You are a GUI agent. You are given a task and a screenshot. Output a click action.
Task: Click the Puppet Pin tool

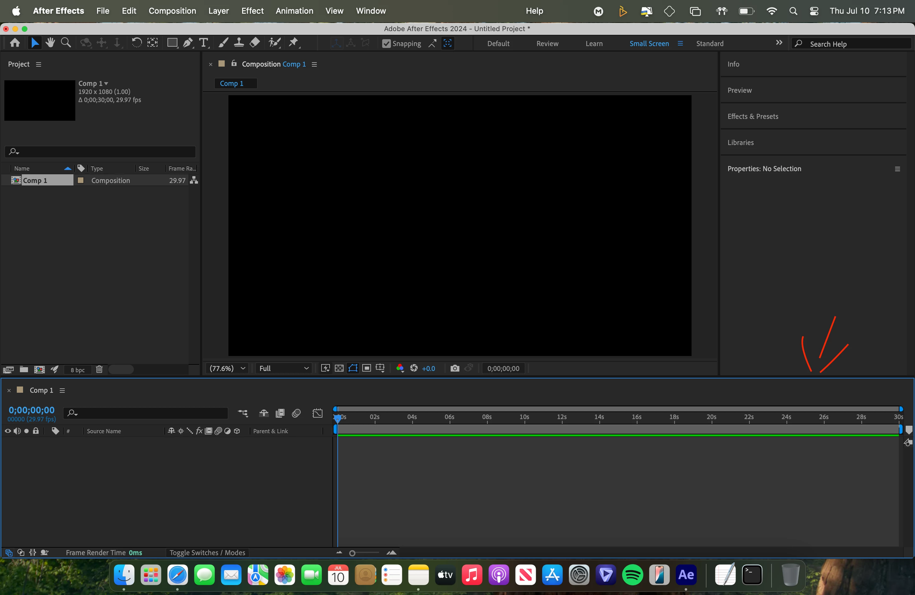coord(294,43)
